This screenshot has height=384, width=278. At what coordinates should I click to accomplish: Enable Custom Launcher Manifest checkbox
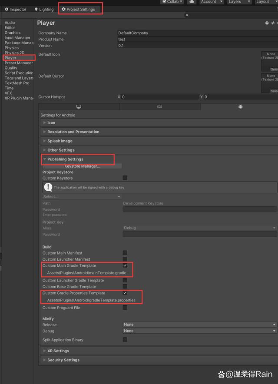pyautogui.click(x=125, y=259)
